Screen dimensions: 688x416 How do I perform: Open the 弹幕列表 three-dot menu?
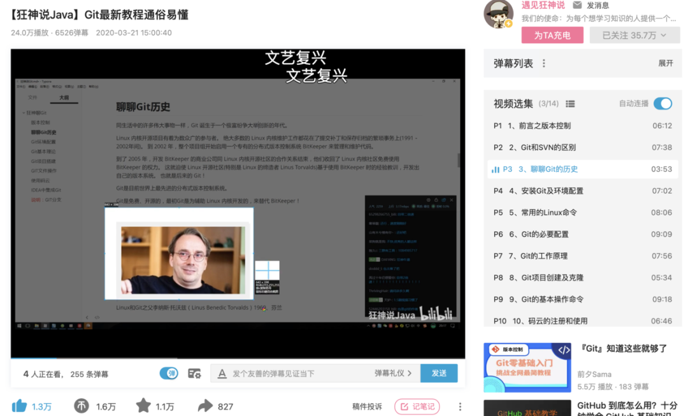click(543, 64)
